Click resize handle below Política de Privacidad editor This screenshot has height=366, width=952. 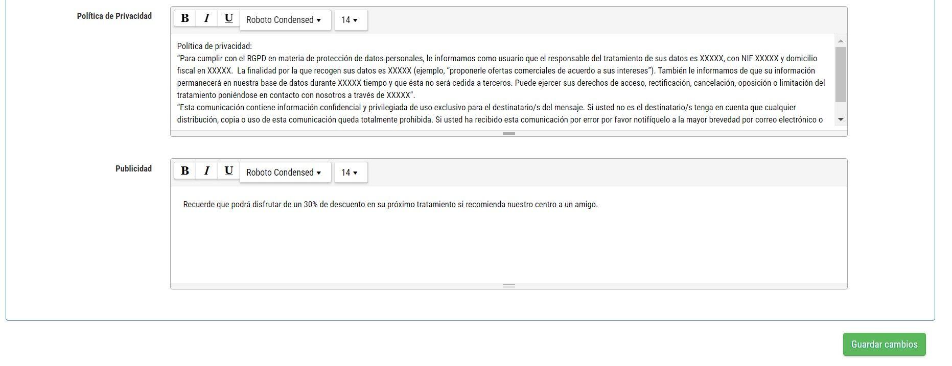coord(508,133)
